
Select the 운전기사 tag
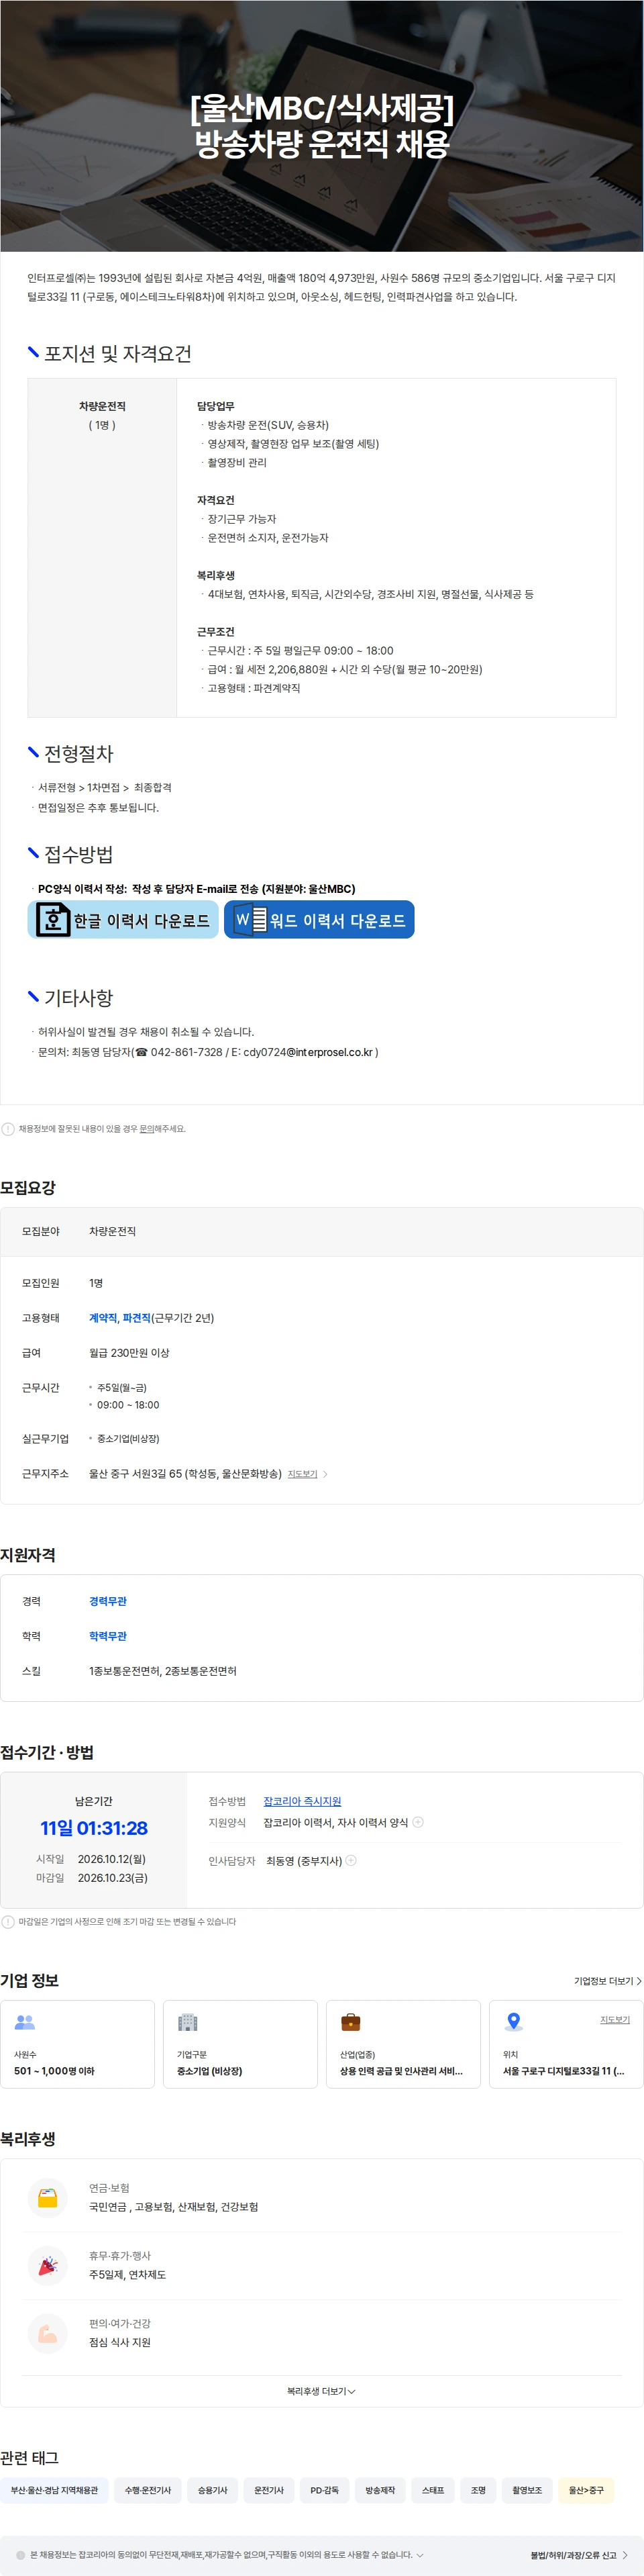(268, 2490)
